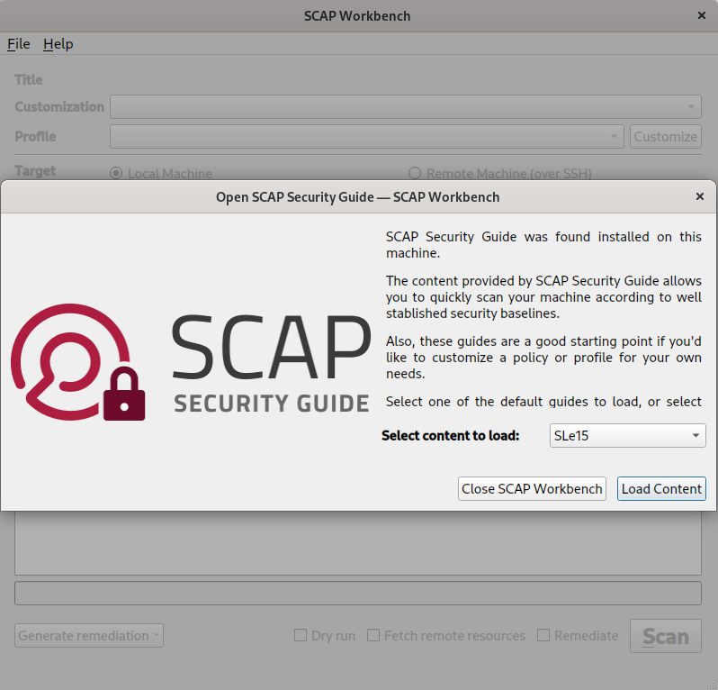
Task: Expand the Generate remediation dropdown
Action: click(89, 636)
